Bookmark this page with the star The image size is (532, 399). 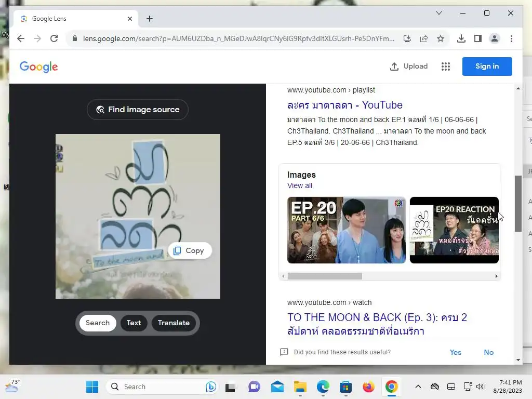click(441, 38)
